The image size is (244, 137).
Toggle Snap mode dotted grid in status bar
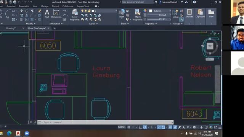pos(133,127)
